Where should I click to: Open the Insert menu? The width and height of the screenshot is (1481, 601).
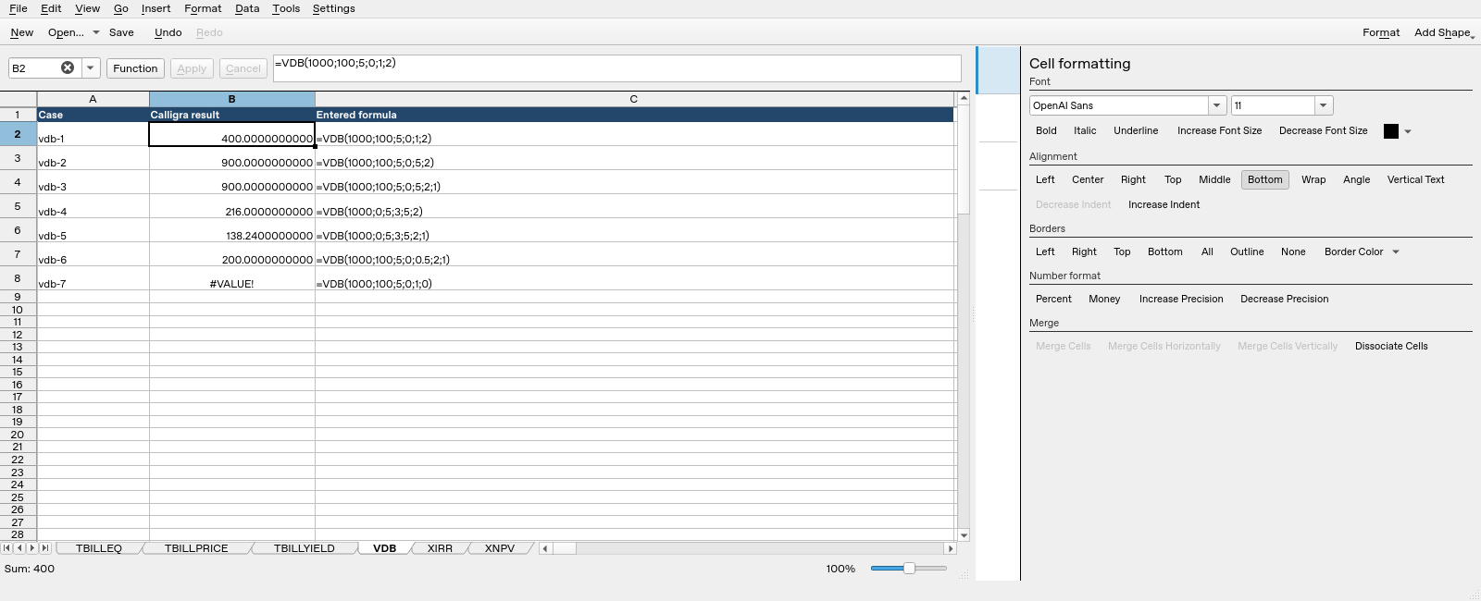(x=156, y=8)
